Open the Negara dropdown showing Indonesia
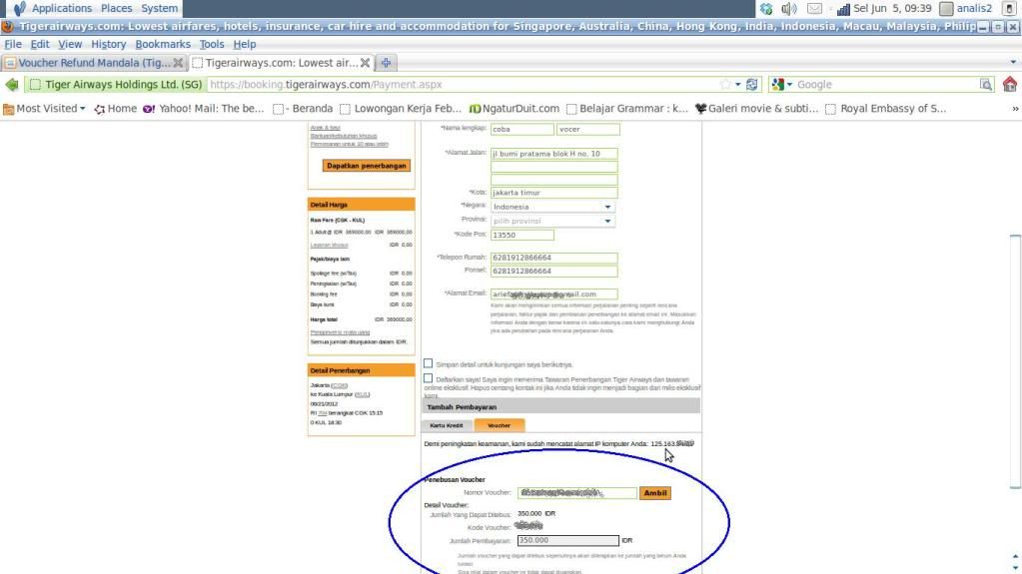The width and height of the screenshot is (1022, 574). (x=552, y=207)
